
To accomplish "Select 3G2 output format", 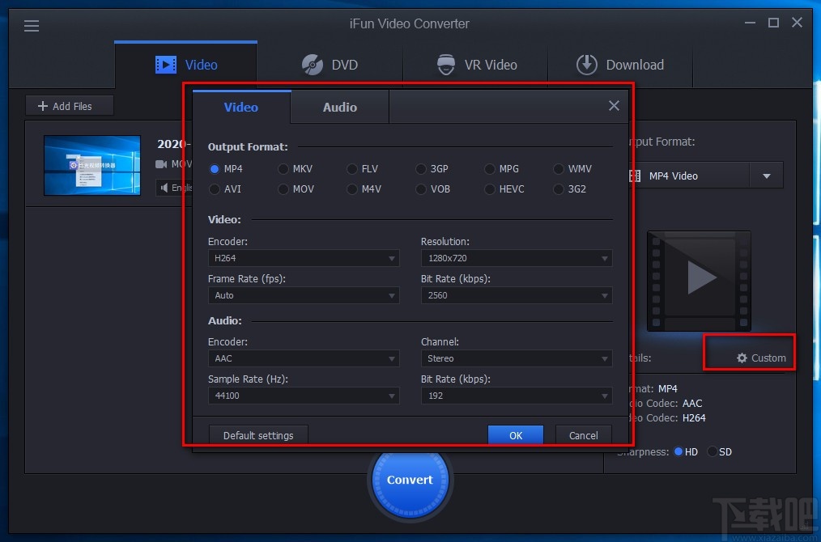I will click(570, 188).
